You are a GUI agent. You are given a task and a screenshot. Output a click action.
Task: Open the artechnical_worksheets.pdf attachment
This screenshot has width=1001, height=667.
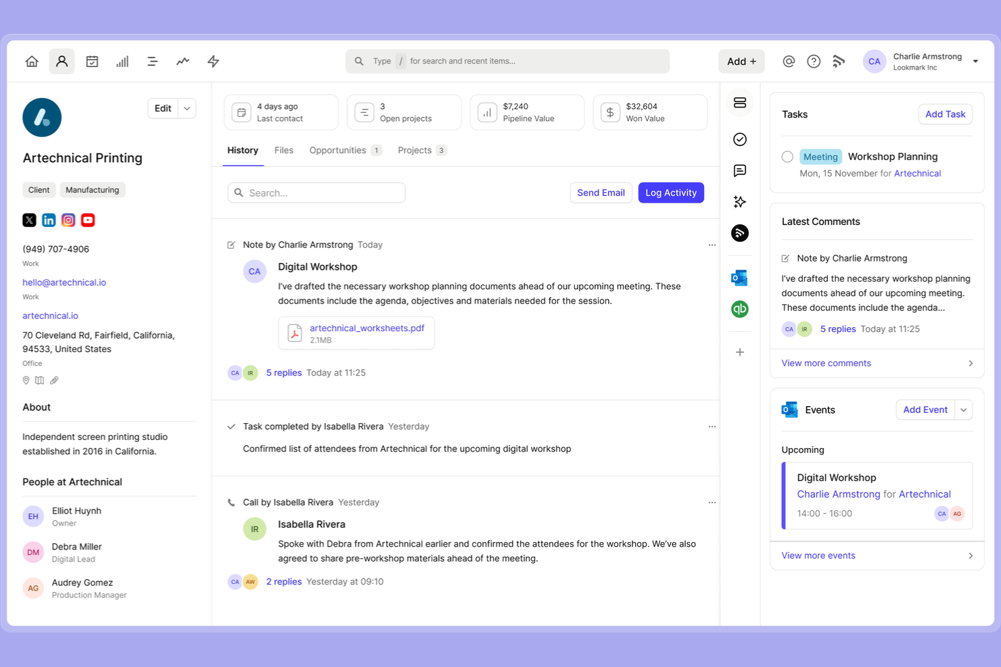coord(366,328)
